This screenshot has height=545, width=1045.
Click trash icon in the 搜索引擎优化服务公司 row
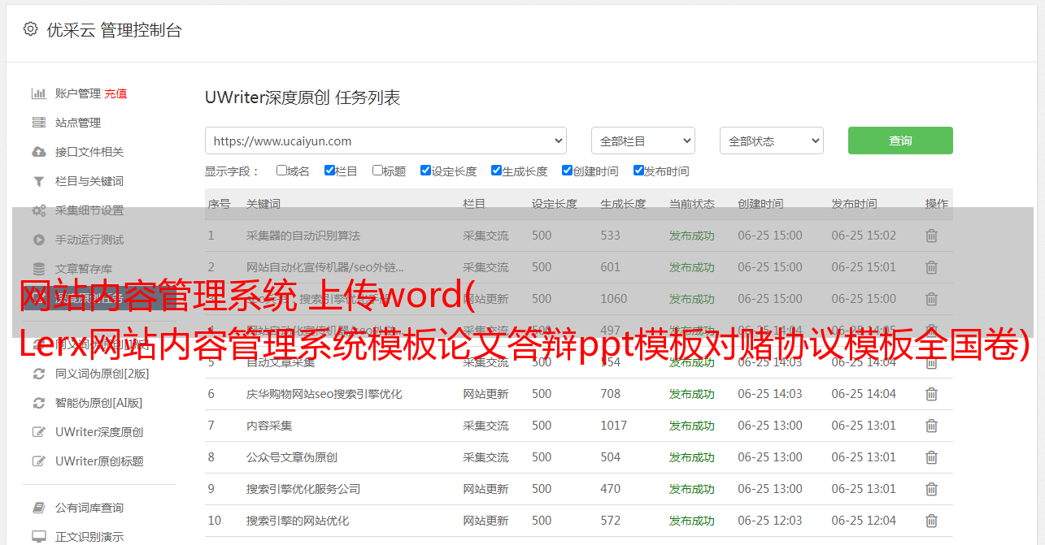click(x=931, y=489)
